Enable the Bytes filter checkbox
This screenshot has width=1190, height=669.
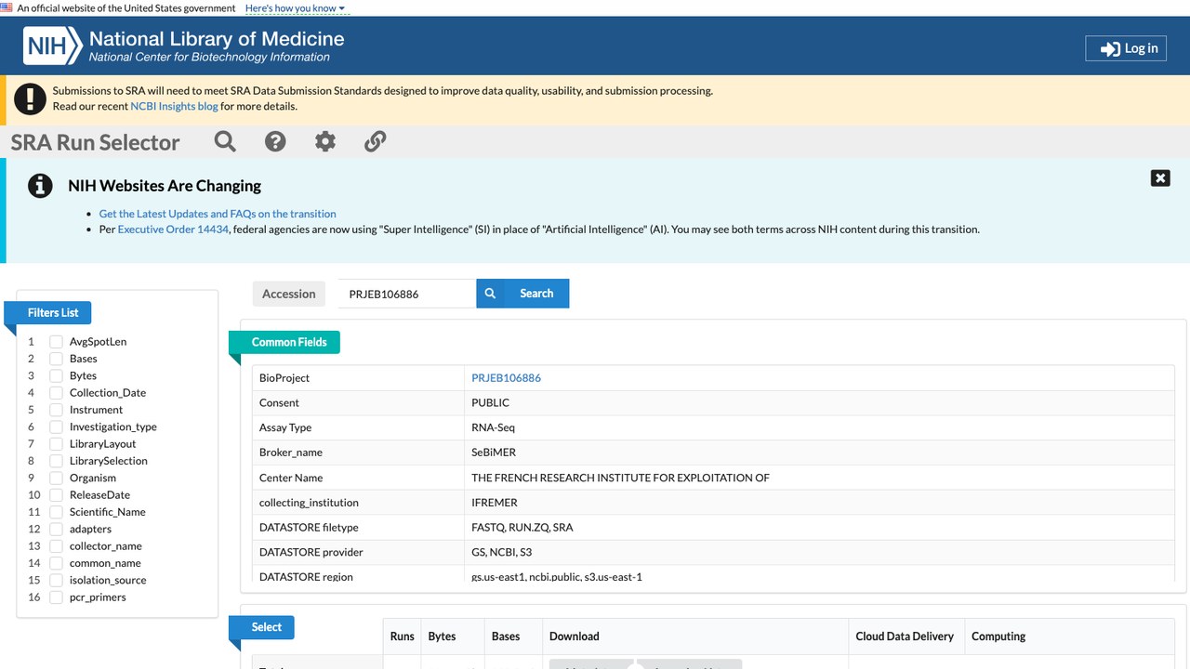57,375
